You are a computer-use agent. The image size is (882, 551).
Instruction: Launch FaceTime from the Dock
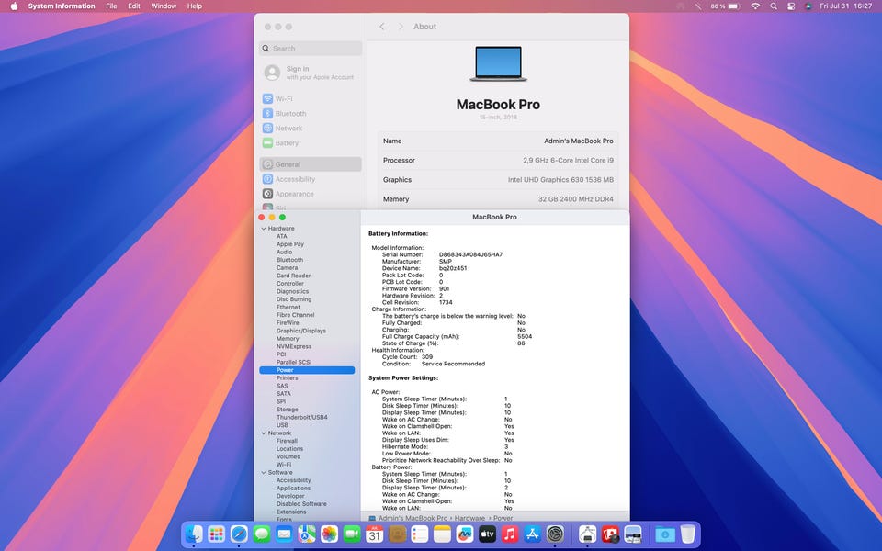point(352,534)
